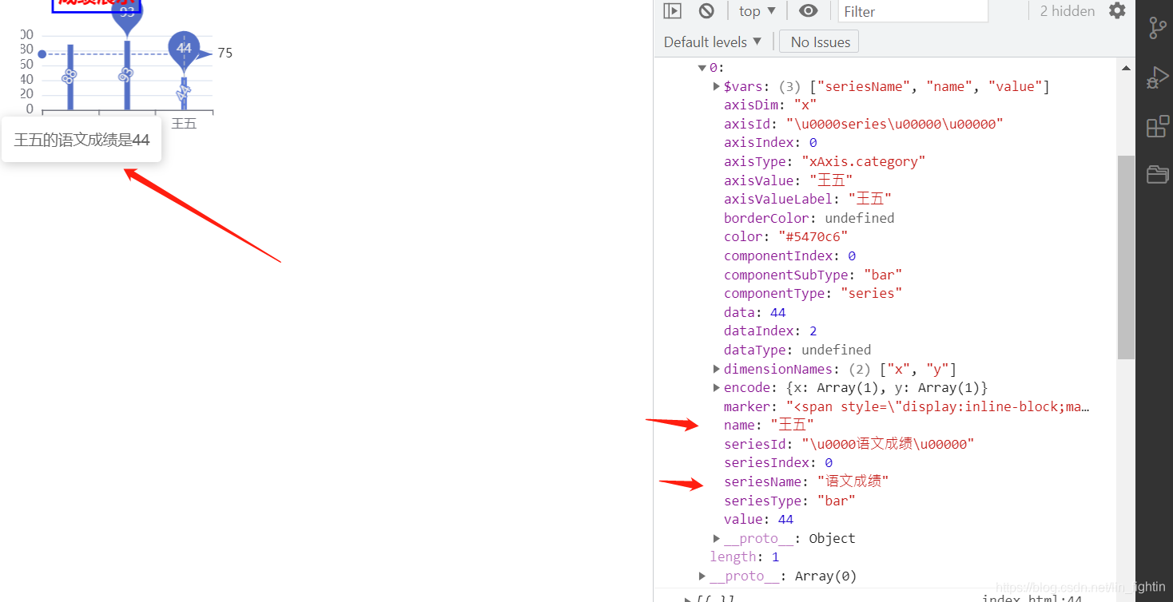Open the top context dropdown

[x=757, y=11]
